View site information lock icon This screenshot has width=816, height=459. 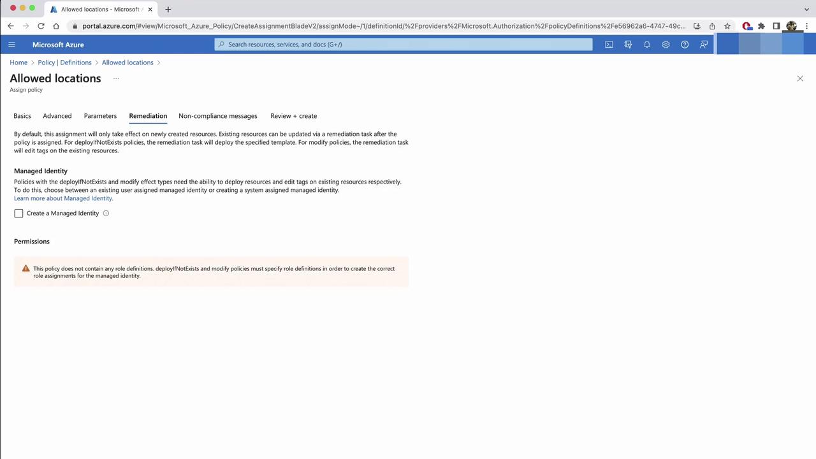coord(75,26)
